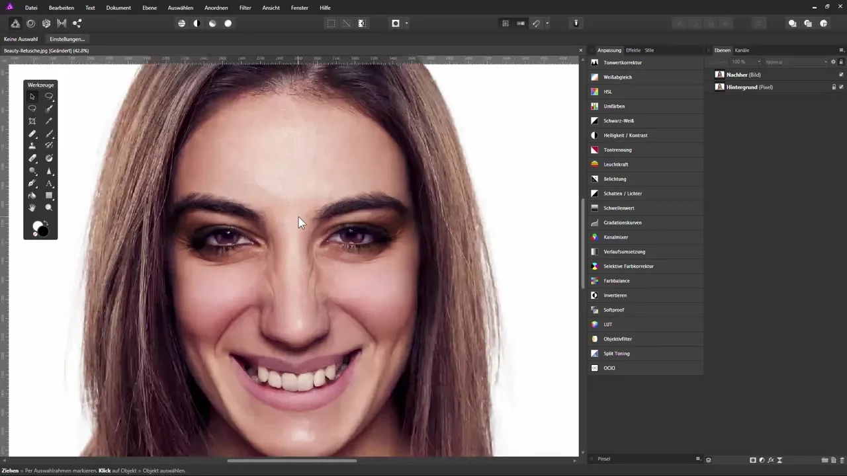
Task: Select the Zoom magnifier tool
Action: [49, 208]
